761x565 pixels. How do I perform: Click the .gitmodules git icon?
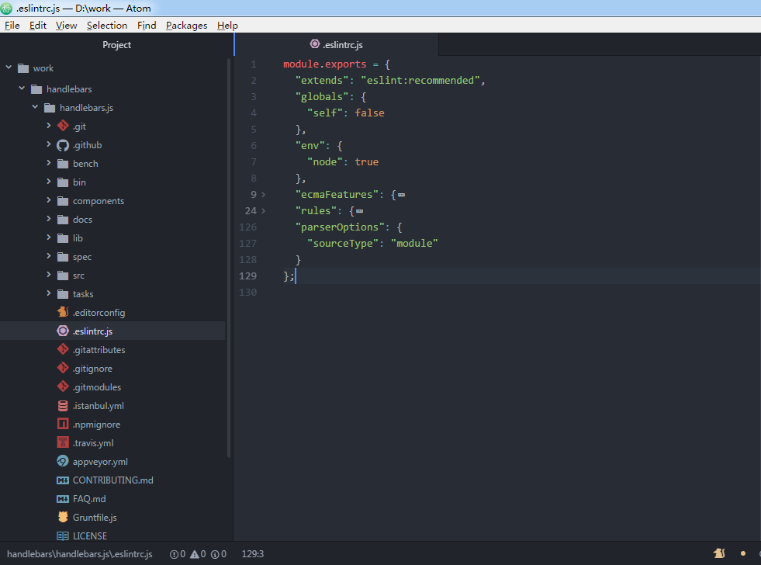click(x=63, y=386)
